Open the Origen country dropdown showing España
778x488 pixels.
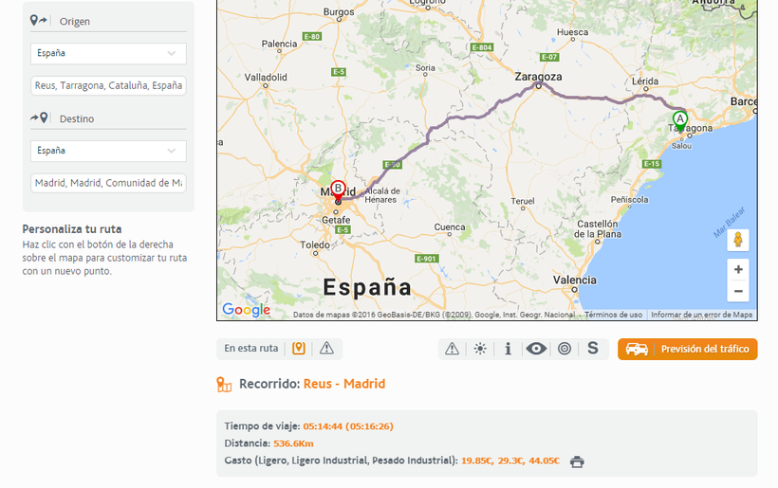[108, 53]
